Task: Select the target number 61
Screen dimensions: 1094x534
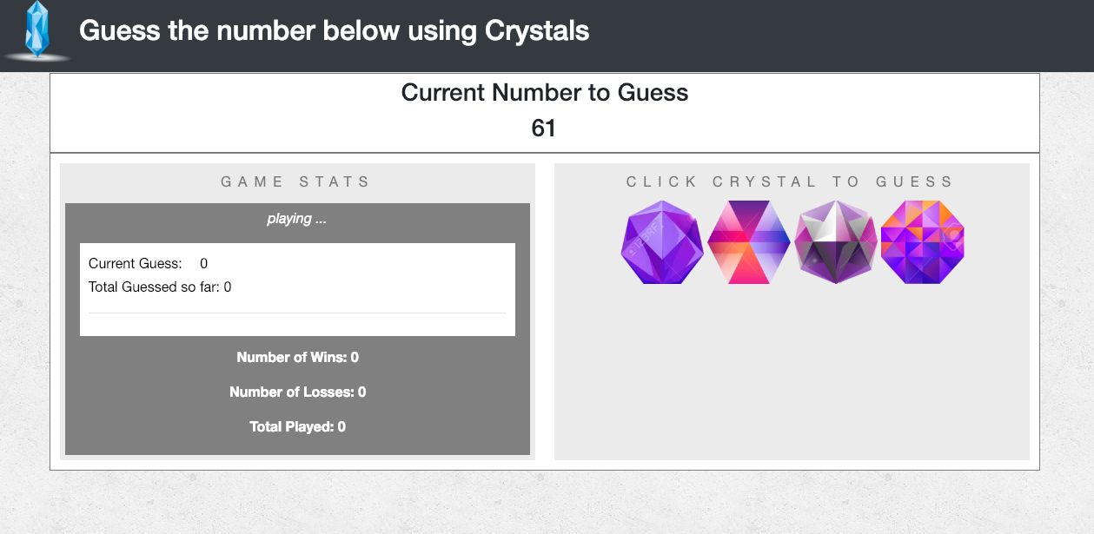Action: [x=544, y=129]
